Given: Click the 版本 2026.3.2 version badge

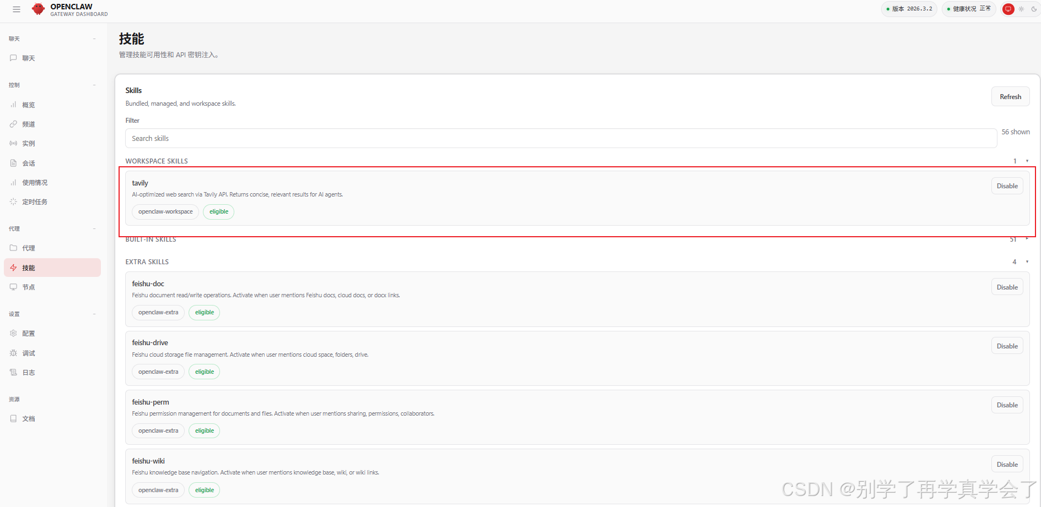Looking at the screenshot, I should click(x=909, y=9).
